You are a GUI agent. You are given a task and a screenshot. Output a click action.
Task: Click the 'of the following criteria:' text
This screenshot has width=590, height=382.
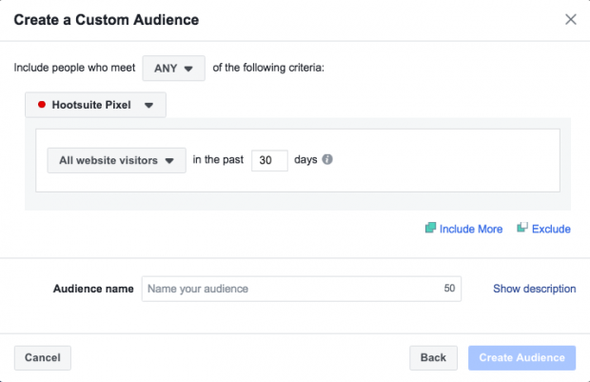coord(268,68)
